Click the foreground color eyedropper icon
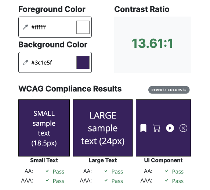Viewport: 210px width, 190px height. pyautogui.click(x=25, y=27)
